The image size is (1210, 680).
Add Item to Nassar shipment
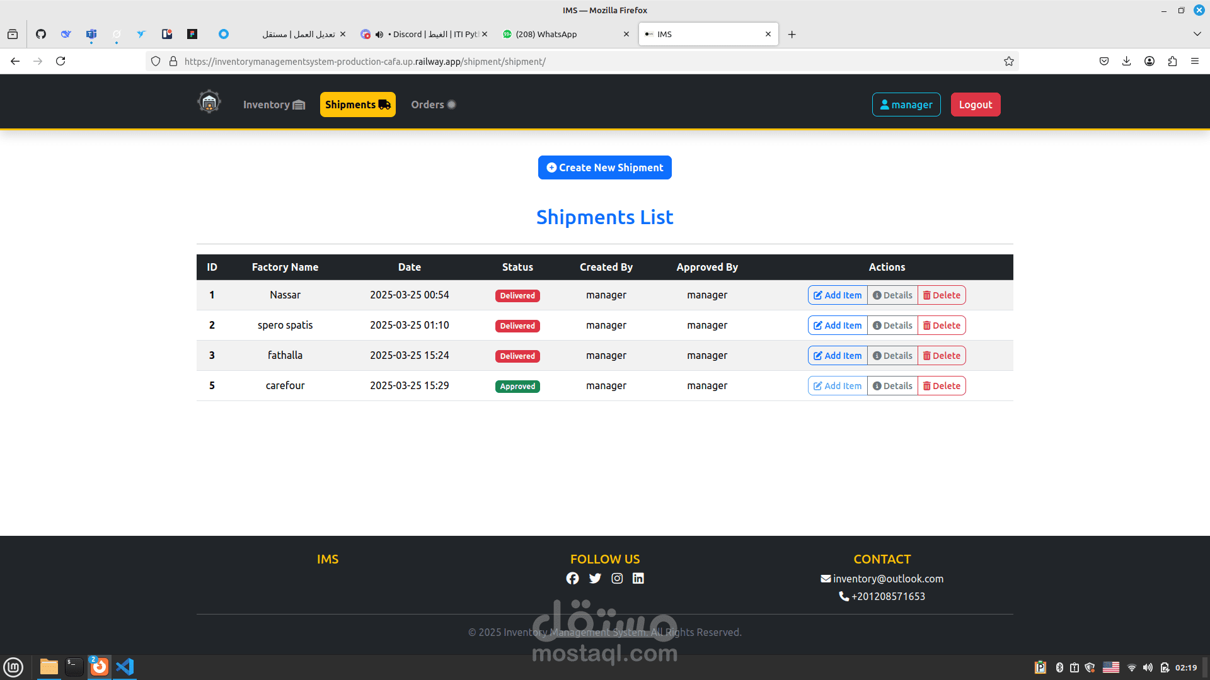(x=838, y=295)
